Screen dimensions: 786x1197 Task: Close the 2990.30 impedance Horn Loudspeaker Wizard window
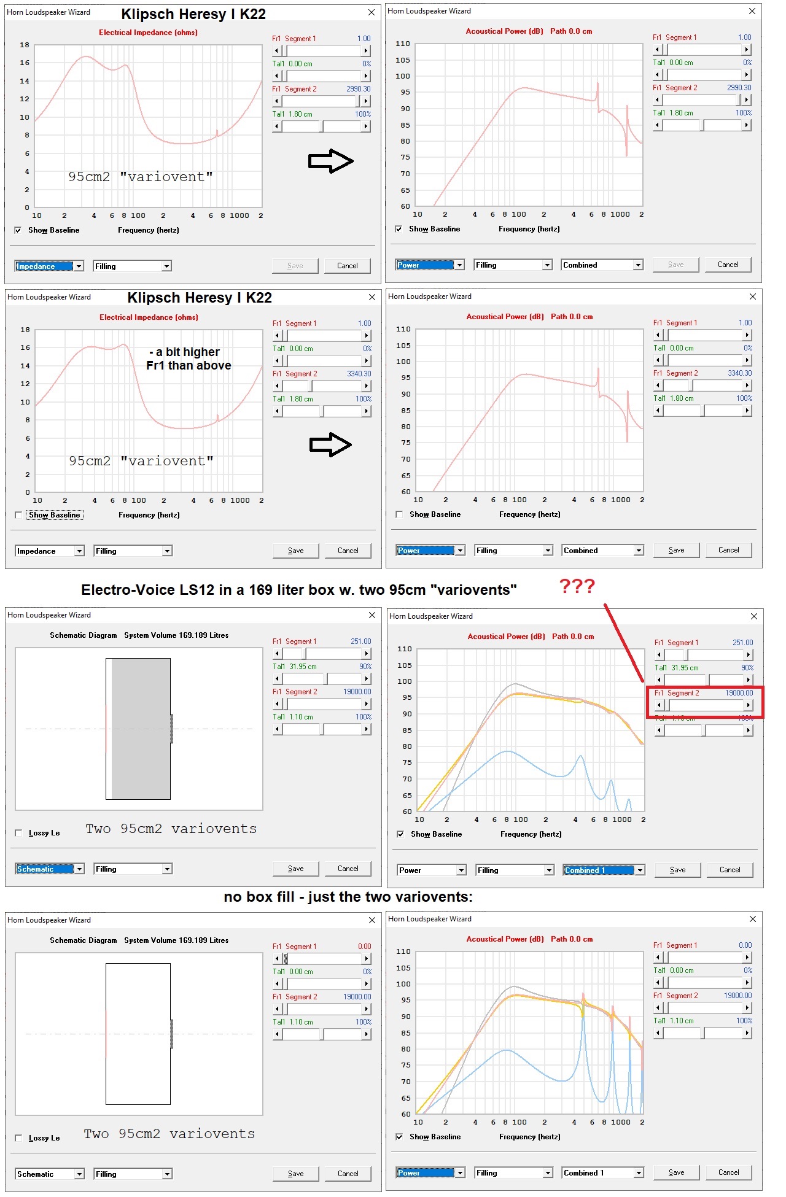click(x=372, y=12)
